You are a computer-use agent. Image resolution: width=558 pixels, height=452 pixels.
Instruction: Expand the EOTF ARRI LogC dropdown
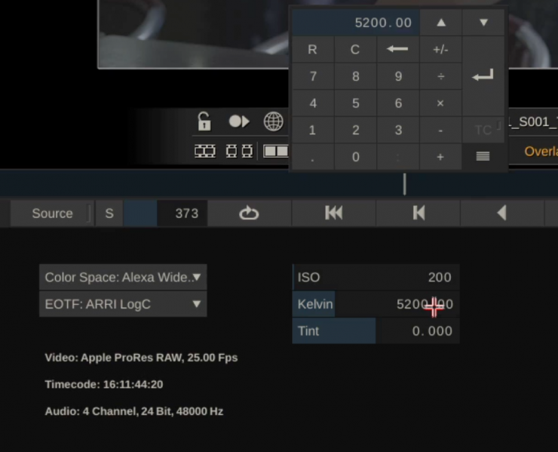tap(123, 304)
